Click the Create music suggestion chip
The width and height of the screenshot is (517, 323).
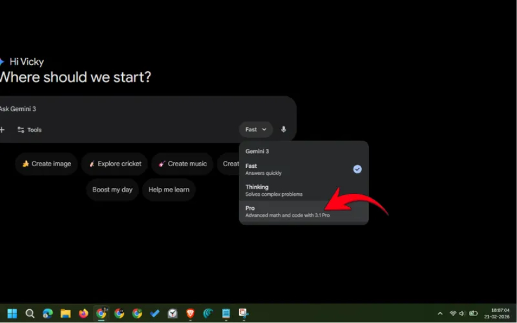[182, 164]
